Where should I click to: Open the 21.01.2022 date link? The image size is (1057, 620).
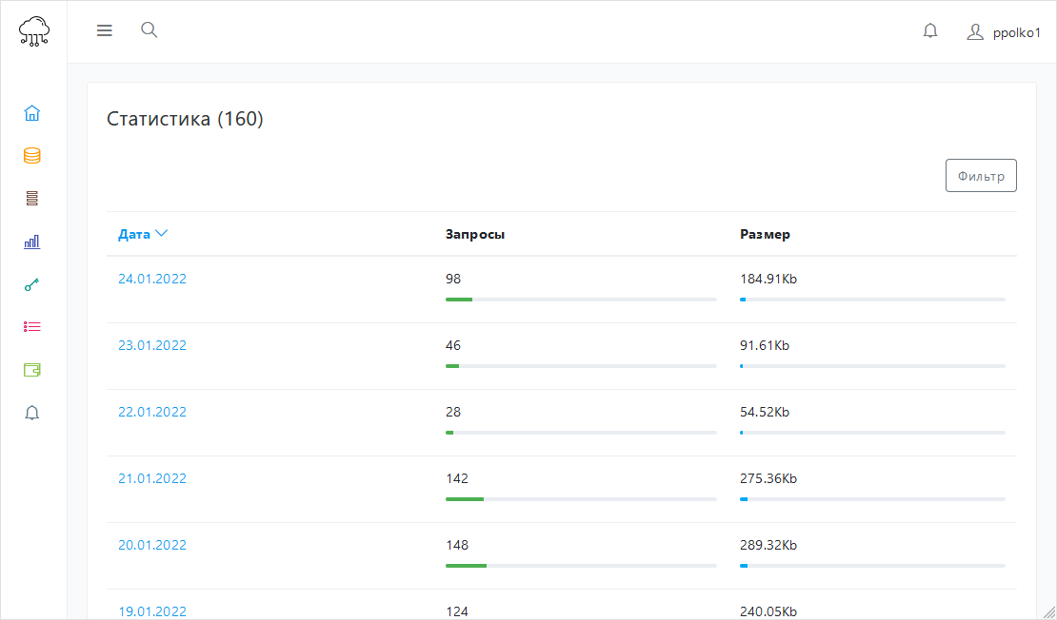(x=152, y=478)
